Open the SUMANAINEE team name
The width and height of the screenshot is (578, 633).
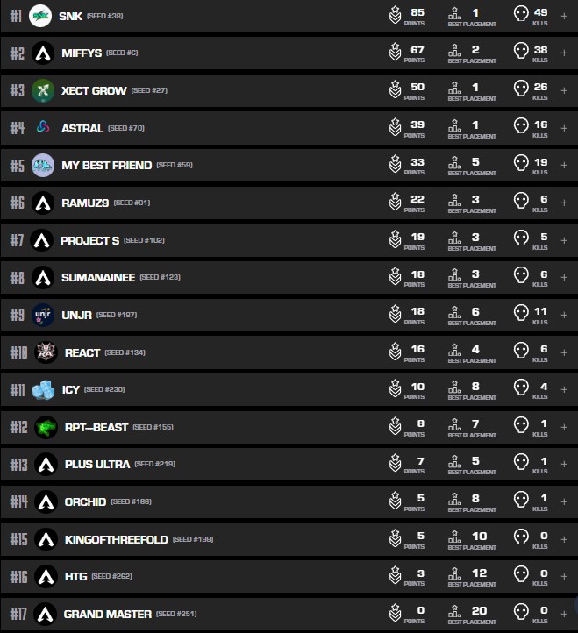click(x=98, y=278)
